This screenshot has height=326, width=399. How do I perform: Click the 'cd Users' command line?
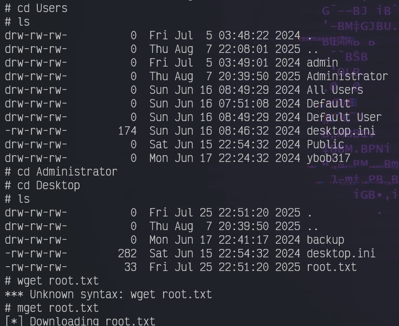click(36, 8)
